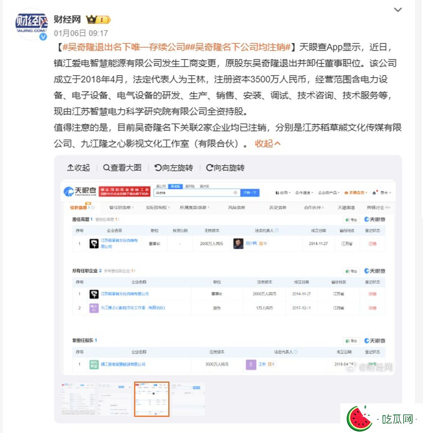Open the 财经网 profile avatar
Viewport: 423px width, 433px height.
[31, 24]
